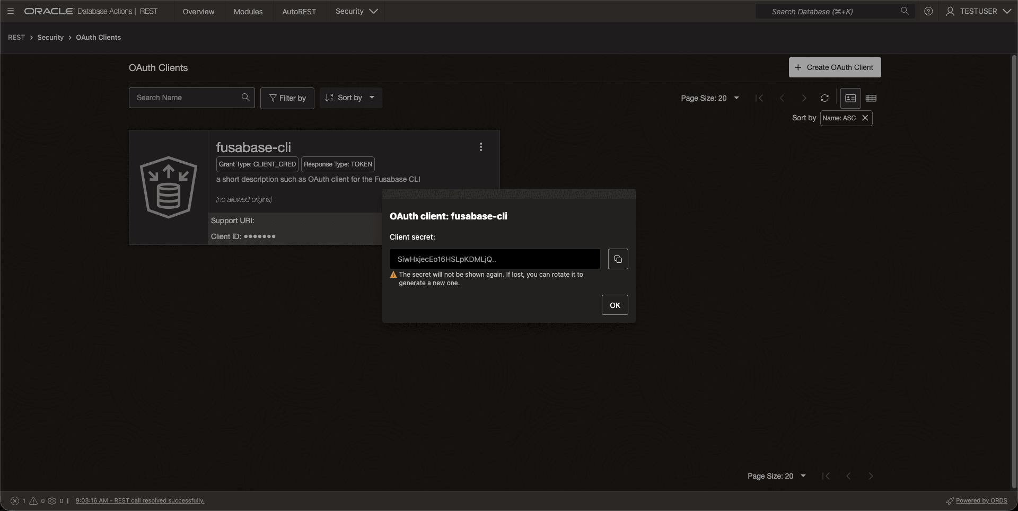Open the Filter by options
The width and height of the screenshot is (1018, 511).
point(287,98)
